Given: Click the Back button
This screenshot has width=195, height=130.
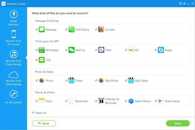Looking at the screenshot, I should point(44,123).
